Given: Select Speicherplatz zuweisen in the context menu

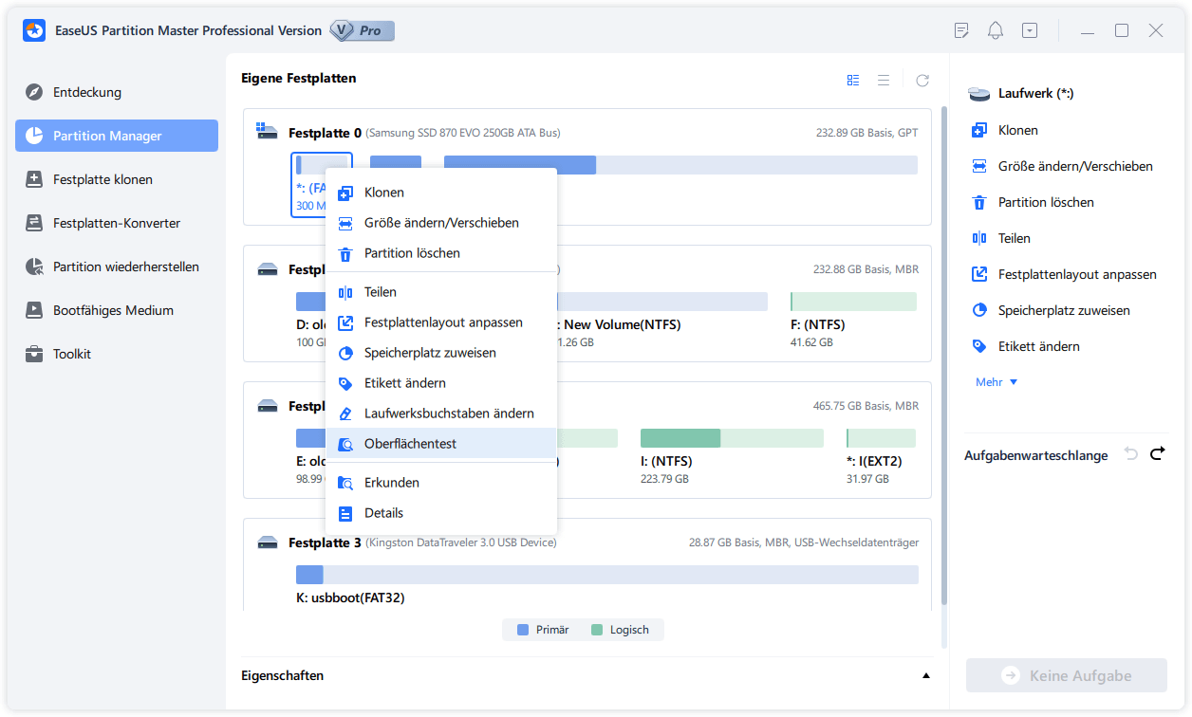Looking at the screenshot, I should tap(441, 353).
